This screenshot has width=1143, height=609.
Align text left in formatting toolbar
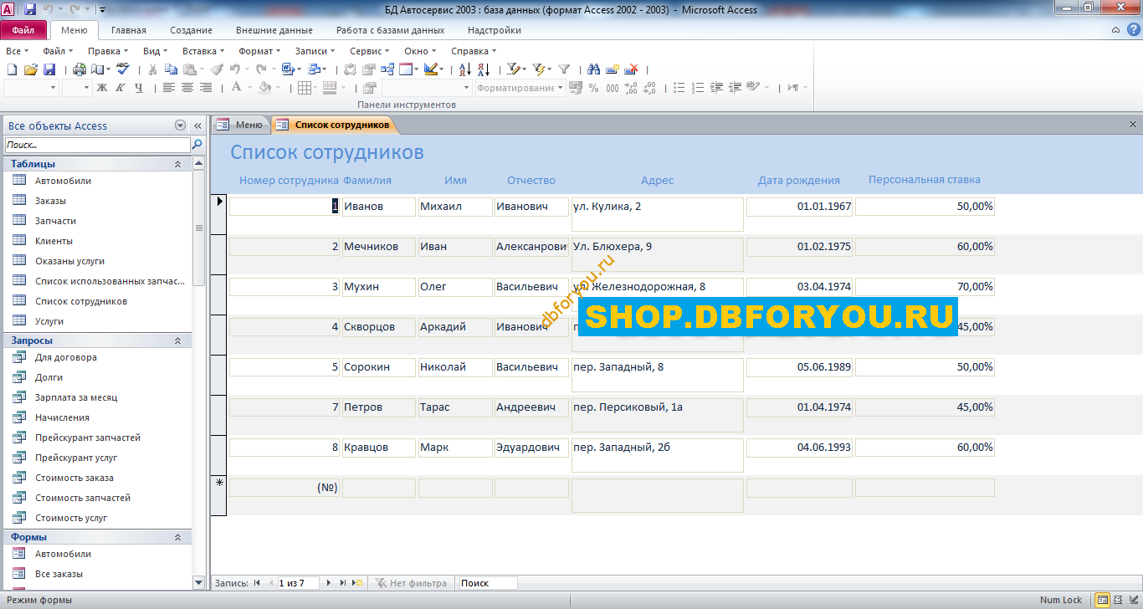point(169,87)
